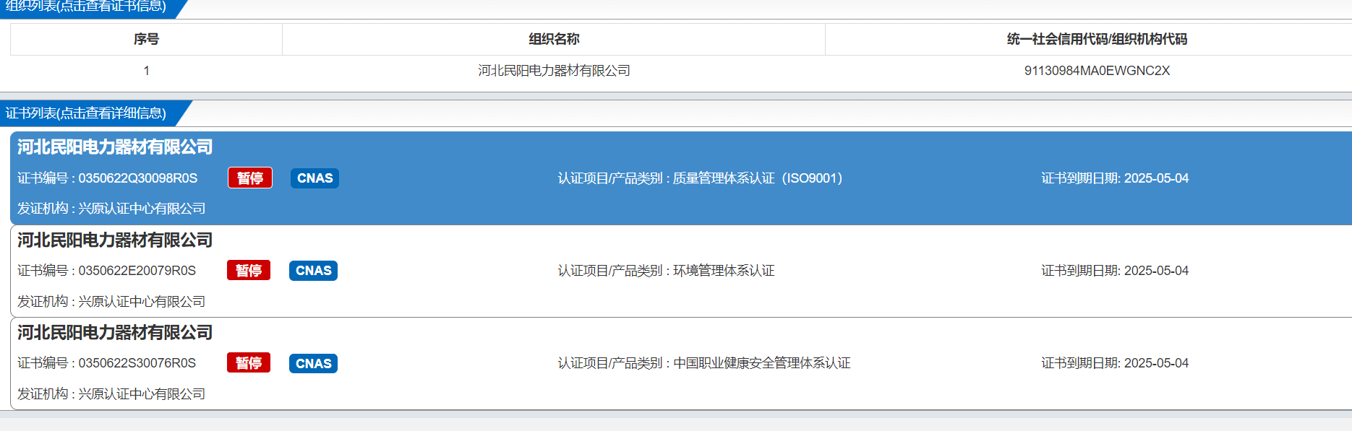Click the CNAS badge for certificate 0350622E20079R0S
The height and width of the screenshot is (431, 1352).
point(314,271)
